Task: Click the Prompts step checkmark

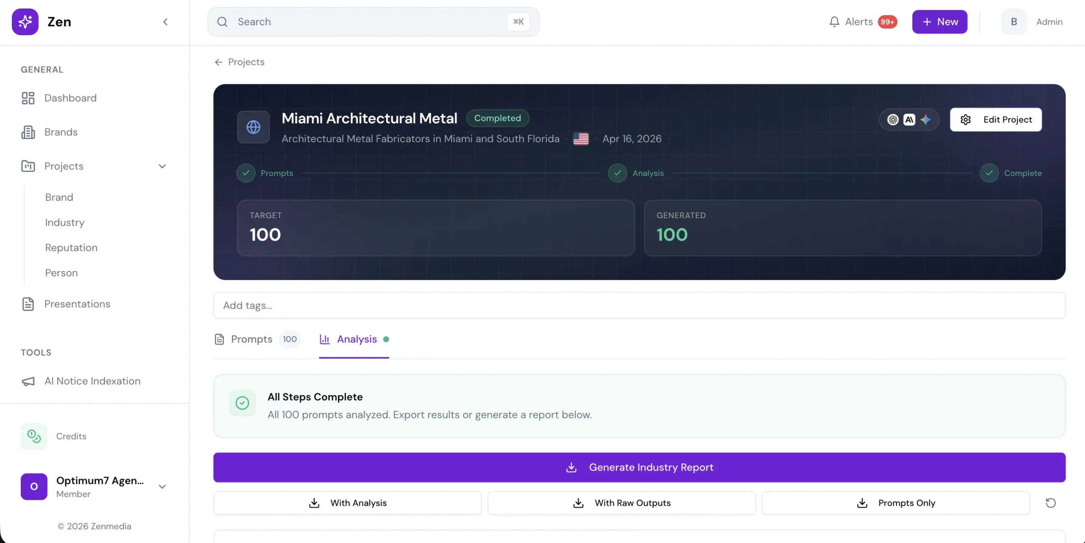Action: point(246,173)
